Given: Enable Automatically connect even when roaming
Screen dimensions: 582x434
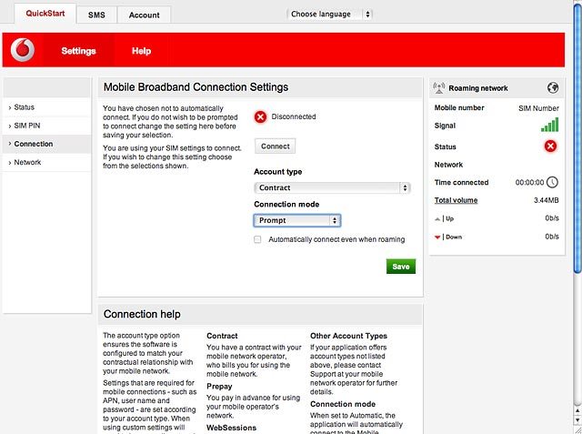Looking at the screenshot, I should coord(257,239).
